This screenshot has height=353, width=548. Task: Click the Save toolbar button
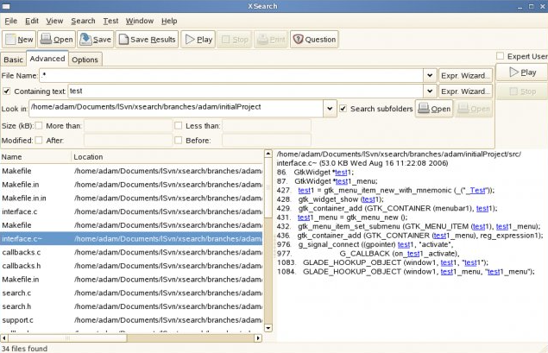[x=96, y=39]
